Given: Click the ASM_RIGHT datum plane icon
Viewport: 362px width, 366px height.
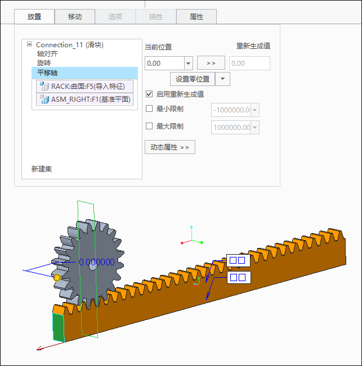Looking at the screenshot, I should point(44,99).
